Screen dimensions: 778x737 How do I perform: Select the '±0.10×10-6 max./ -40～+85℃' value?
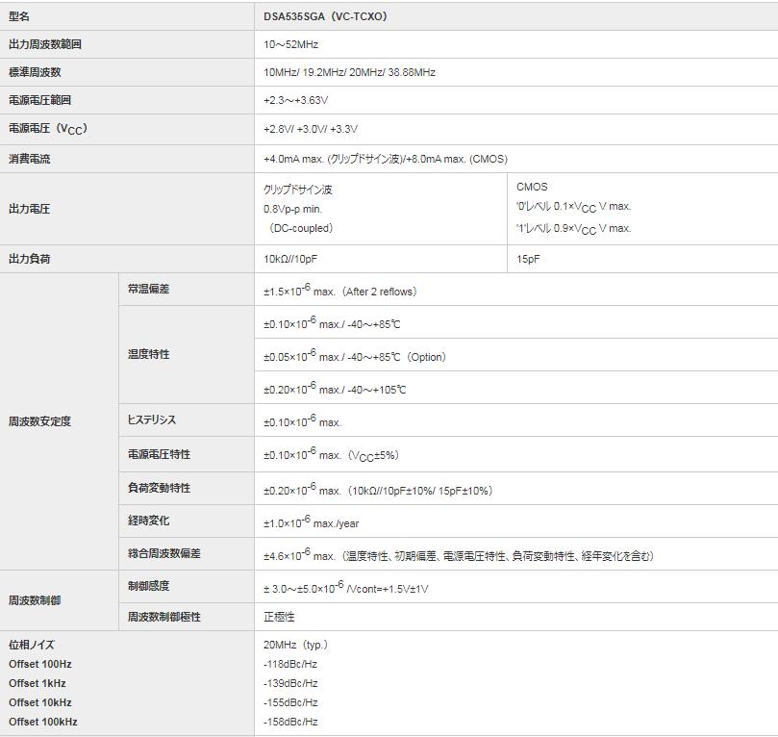click(332, 323)
